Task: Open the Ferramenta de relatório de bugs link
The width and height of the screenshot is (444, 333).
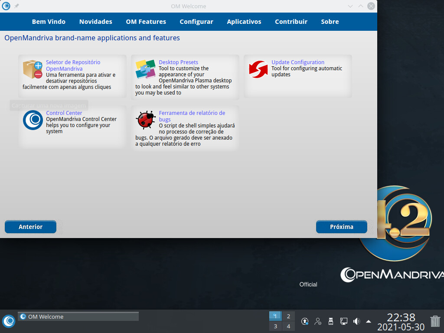Action: pyautogui.click(x=192, y=116)
